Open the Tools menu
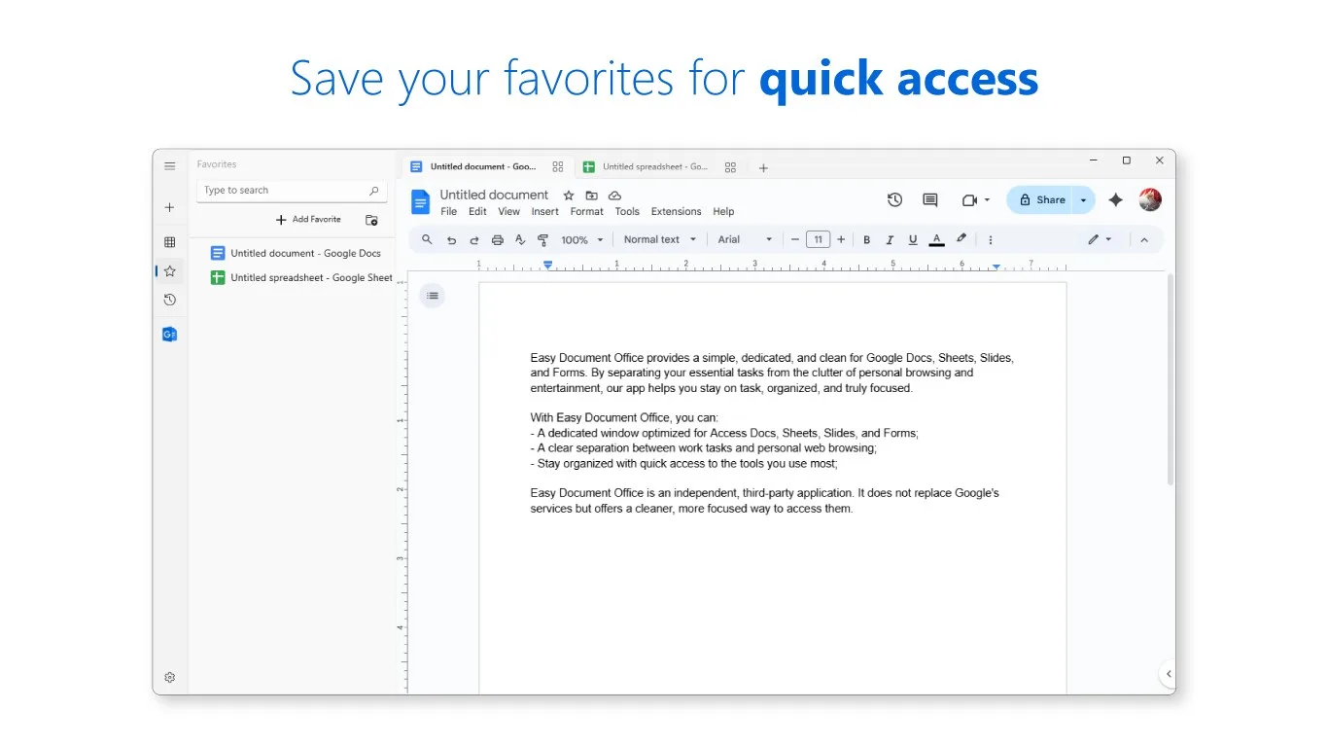The height and width of the screenshot is (747, 1328). point(627,211)
